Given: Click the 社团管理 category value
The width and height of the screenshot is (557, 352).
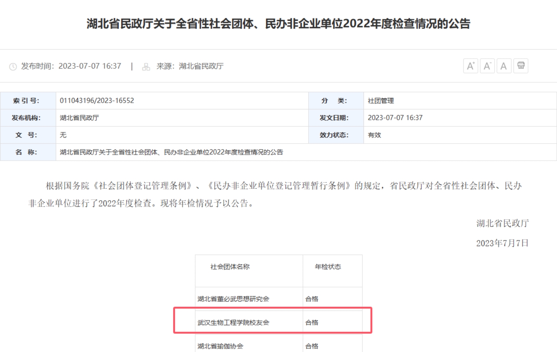Looking at the screenshot, I should (381, 101).
